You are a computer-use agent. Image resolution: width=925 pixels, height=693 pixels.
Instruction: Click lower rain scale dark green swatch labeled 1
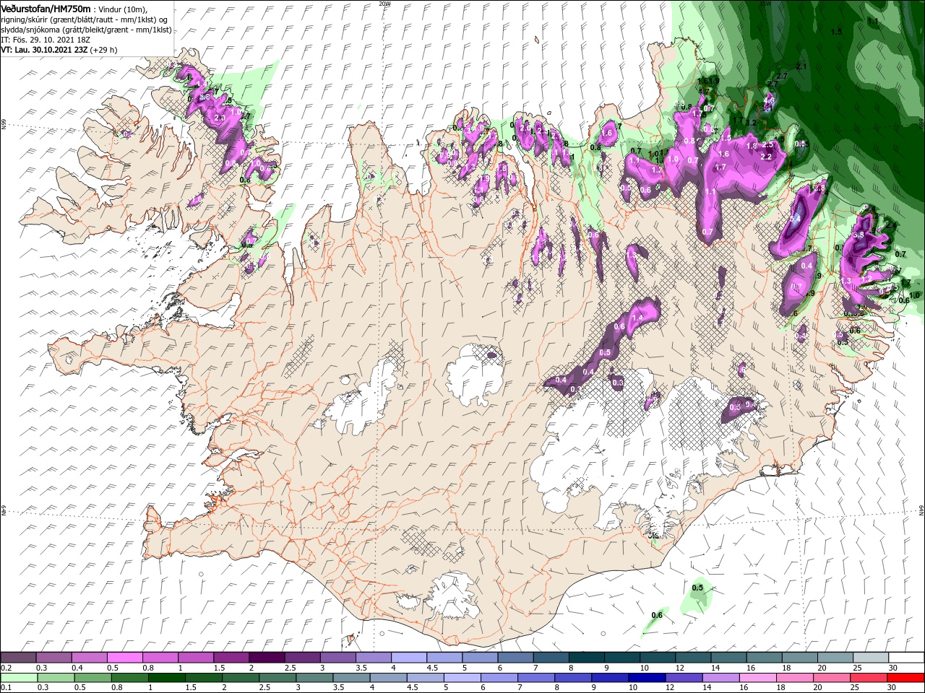click(x=166, y=678)
